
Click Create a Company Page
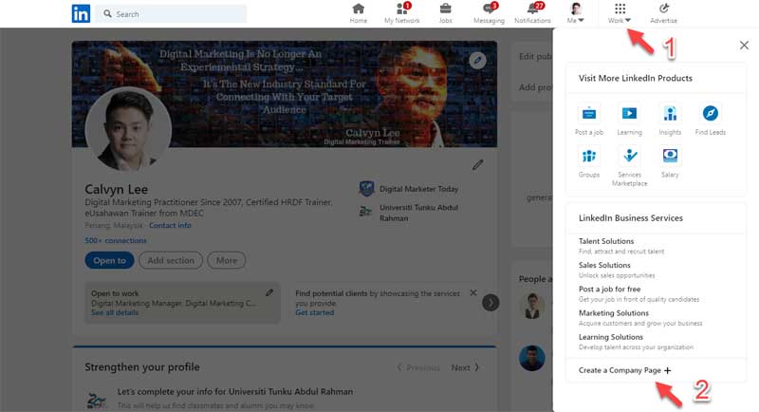pyautogui.click(x=624, y=370)
